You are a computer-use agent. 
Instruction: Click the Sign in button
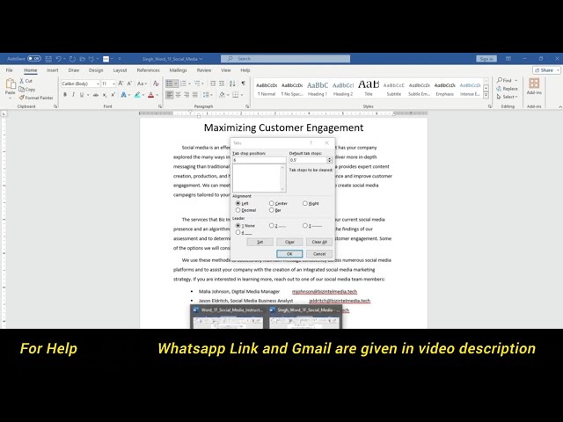click(486, 59)
